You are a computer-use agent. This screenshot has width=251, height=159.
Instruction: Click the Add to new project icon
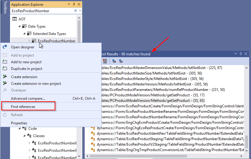tap(5, 62)
